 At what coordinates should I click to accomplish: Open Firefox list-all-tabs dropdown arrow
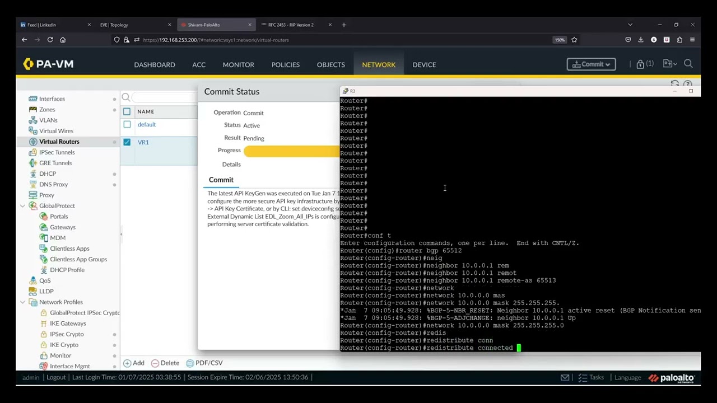point(630,25)
